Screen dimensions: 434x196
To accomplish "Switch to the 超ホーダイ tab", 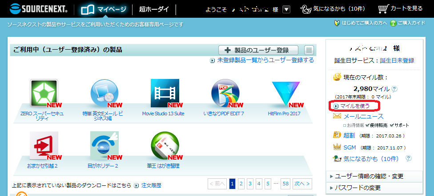I will tap(154, 9).
